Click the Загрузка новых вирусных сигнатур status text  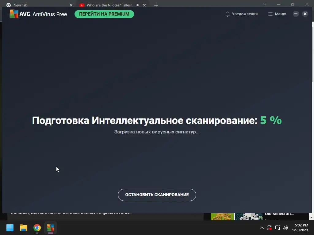tap(157, 132)
